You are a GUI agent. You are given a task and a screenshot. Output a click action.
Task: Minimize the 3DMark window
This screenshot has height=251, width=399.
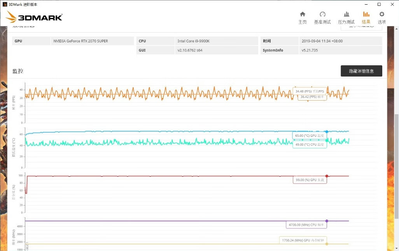[366, 4]
